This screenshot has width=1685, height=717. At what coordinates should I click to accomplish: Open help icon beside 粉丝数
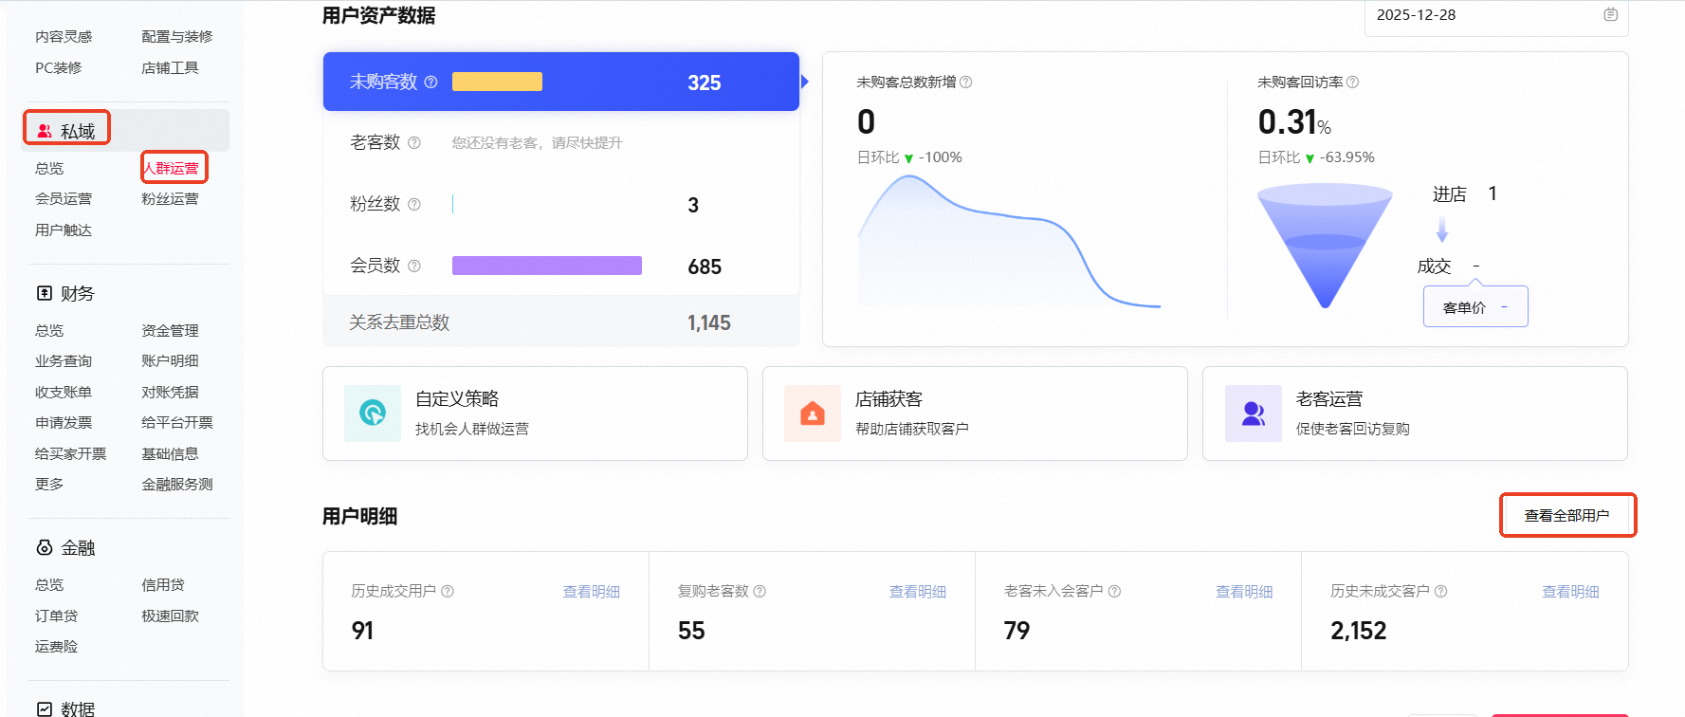(414, 205)
